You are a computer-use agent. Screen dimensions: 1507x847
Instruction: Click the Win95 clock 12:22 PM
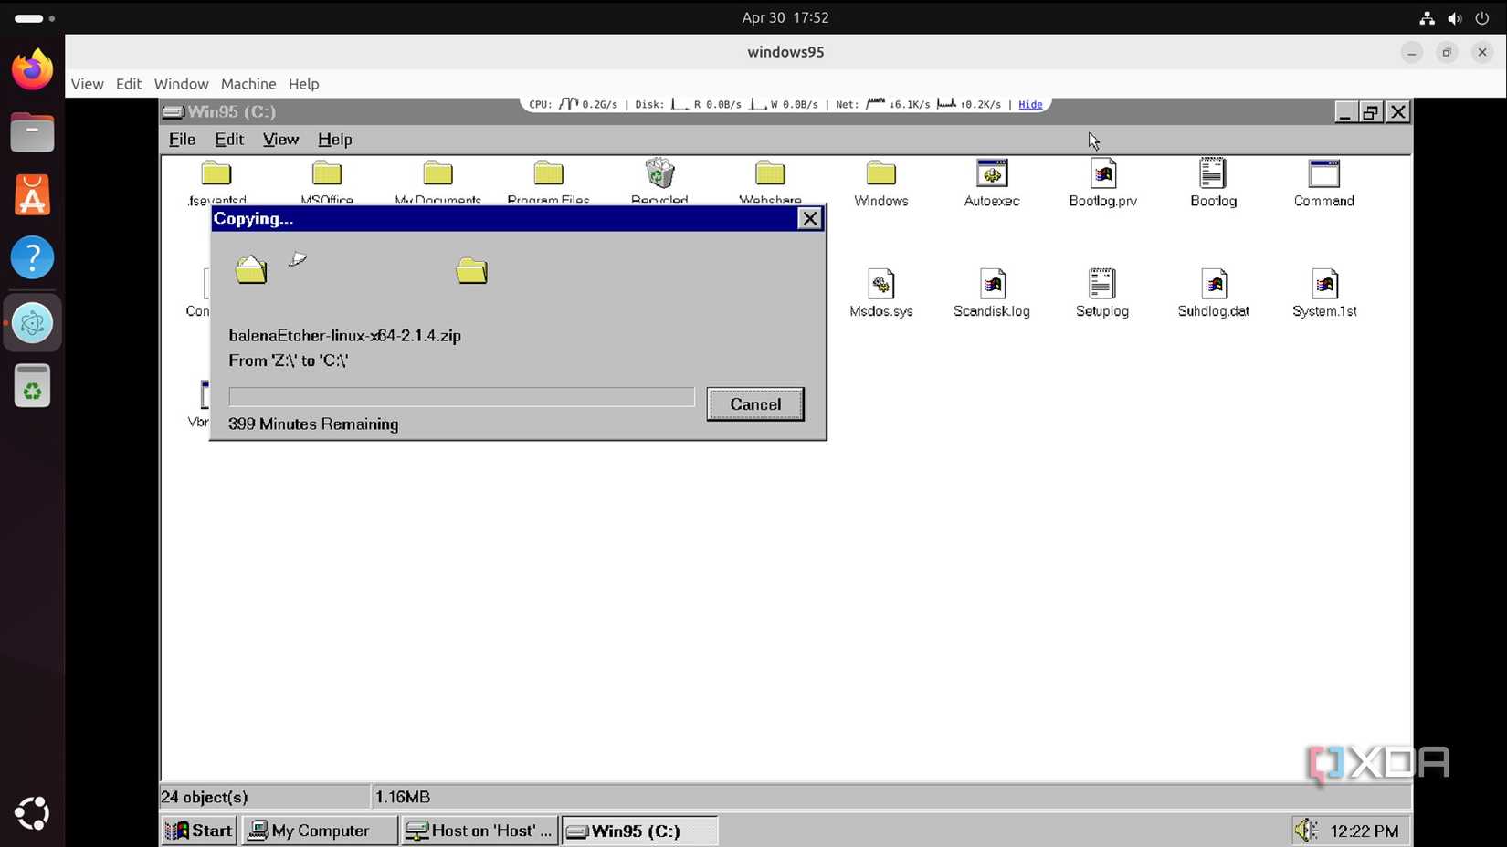[x=1365, y=831]
